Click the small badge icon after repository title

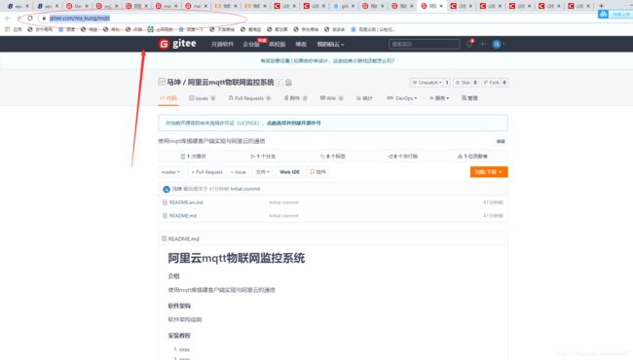click(x=279, y=83)
